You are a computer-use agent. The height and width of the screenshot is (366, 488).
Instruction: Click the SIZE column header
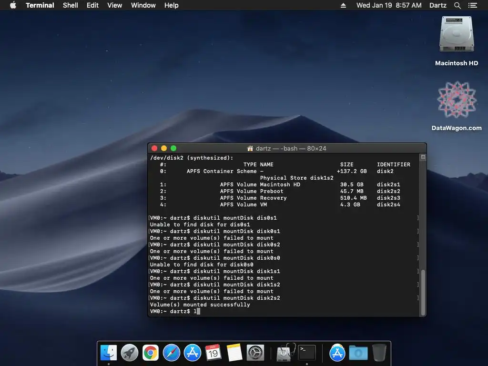click(347, 164)
